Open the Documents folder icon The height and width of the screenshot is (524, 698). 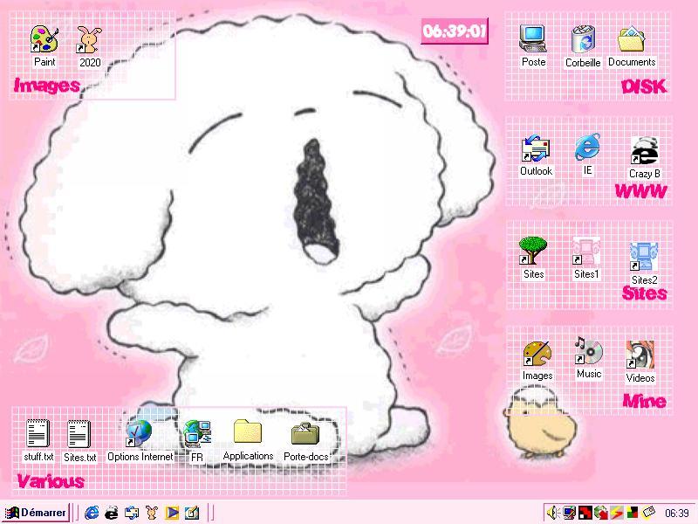point(631,38)
